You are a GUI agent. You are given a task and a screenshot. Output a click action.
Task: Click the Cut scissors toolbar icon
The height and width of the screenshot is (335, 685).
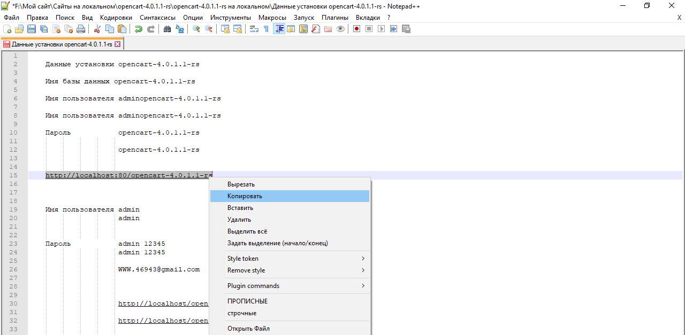(x=97, y=29)
